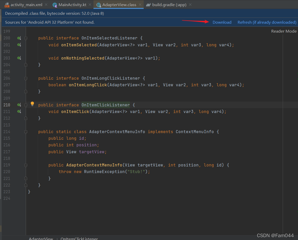Click the ContextMenuInfo interface reference
The image size is (298, 240).
click(195, 132)
